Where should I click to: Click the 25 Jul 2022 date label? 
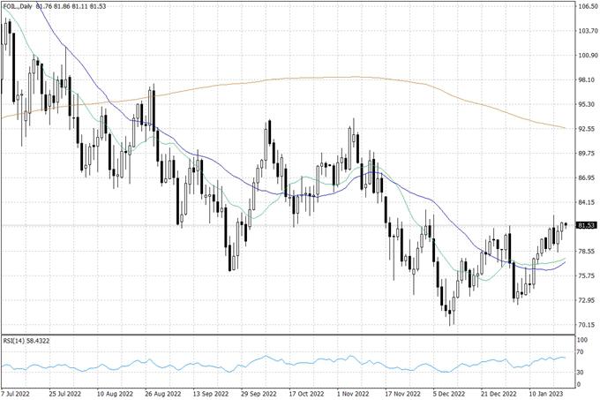[x=67, y=394]
